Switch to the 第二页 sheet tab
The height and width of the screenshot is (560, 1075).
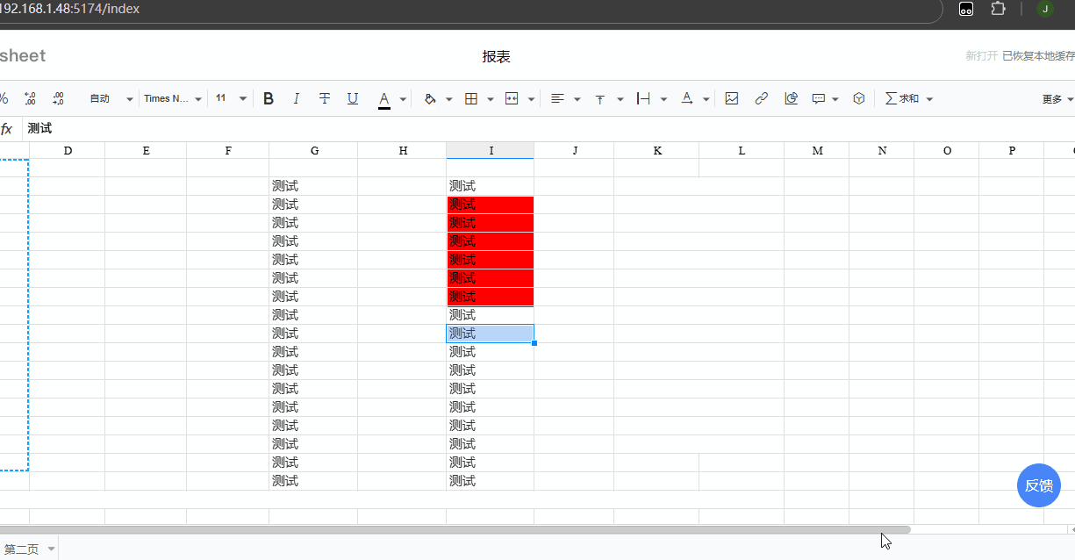(x=21, y=549)
